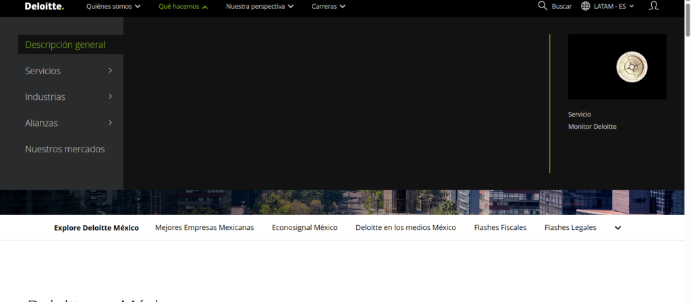Click the Monitor Deloitte compass thumbnail
This screenshot has width=691, height=302.
click(x=617, y=67)
